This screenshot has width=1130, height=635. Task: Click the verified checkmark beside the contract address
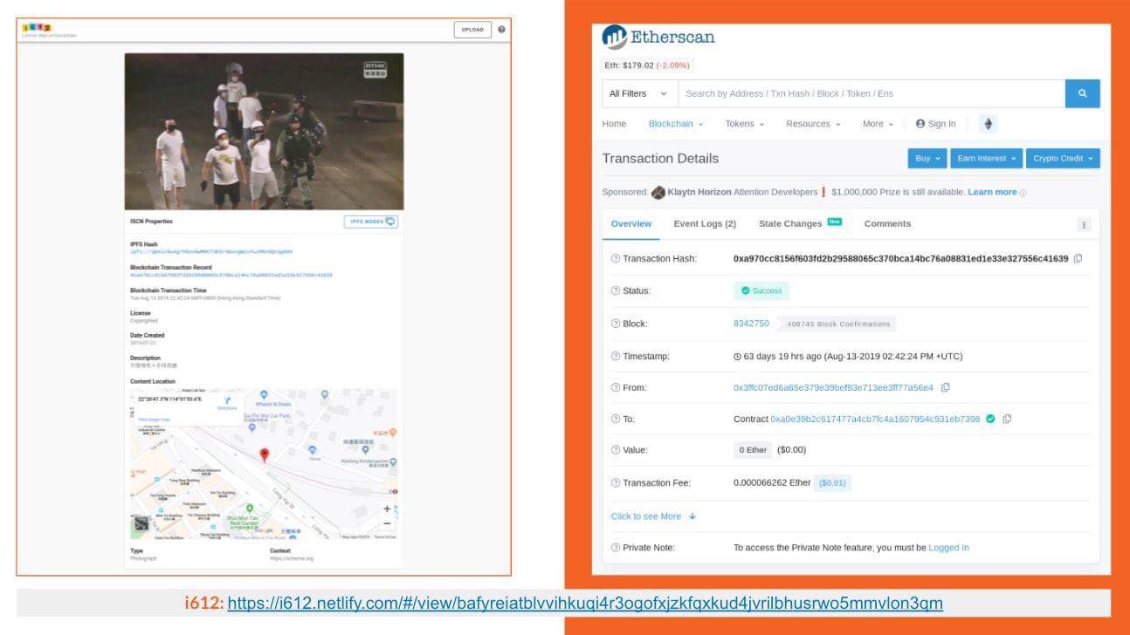tap(990, 419)
